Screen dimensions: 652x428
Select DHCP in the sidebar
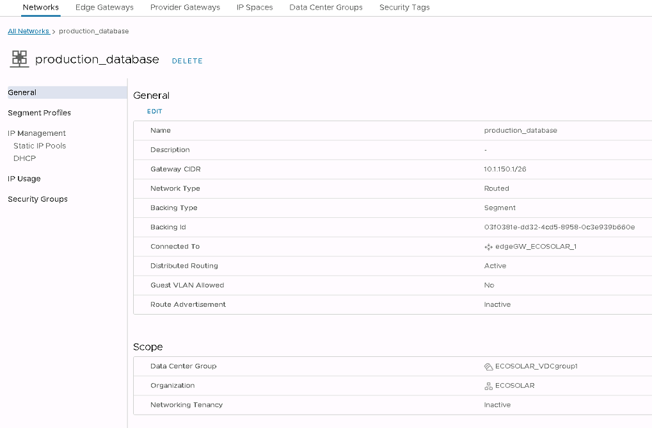click(24, 158)
